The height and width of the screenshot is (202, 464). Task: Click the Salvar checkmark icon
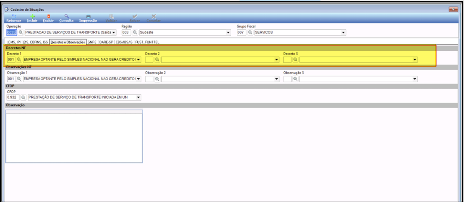click(135, 16)
